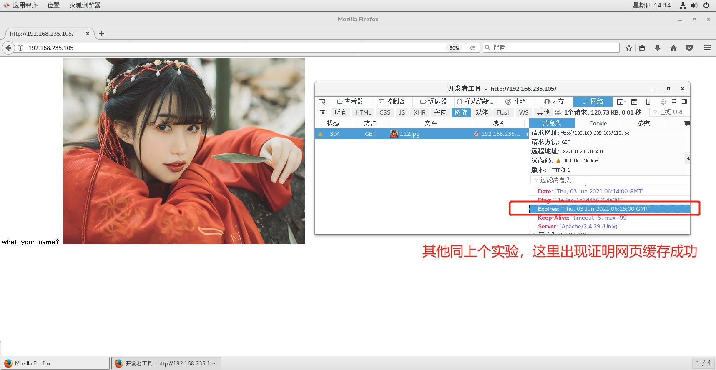Open a new tab with the plus icon

(101, 34)
